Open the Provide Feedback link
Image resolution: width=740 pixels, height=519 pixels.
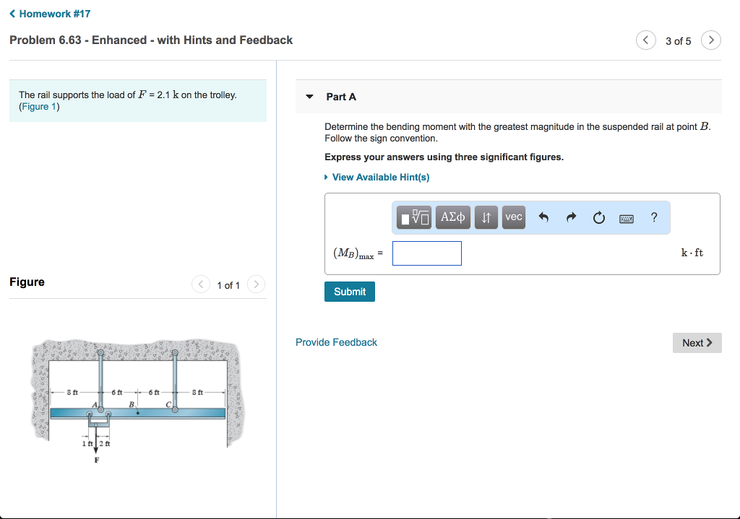coord(336,342)
